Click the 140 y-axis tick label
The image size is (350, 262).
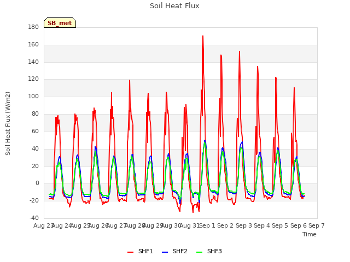tap(33, 62)
